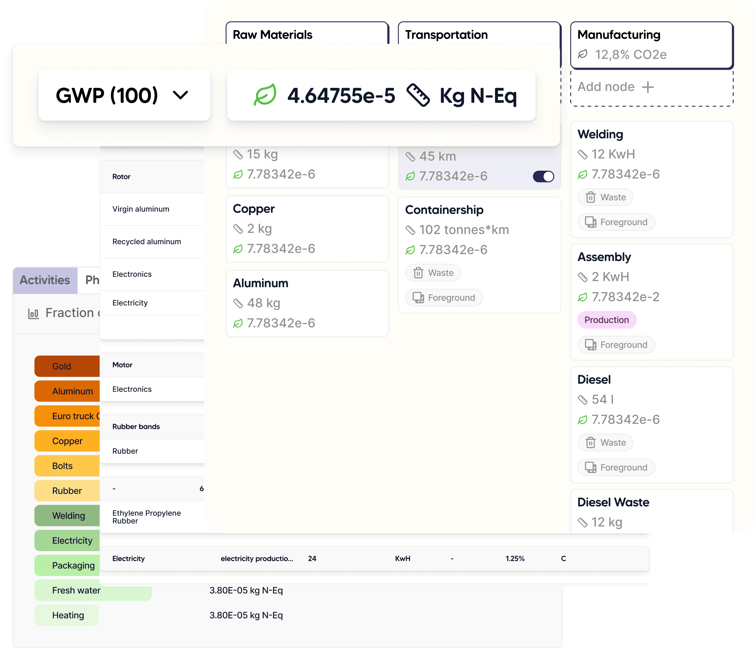Click the Waste tag on Containership card
Viewport: 755px width, 648px height.
[433, 273]
